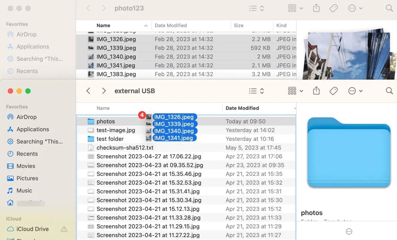Sort by Date Modified in external USB window
This screenshot has width=397, height=240.
click(242, 108)
